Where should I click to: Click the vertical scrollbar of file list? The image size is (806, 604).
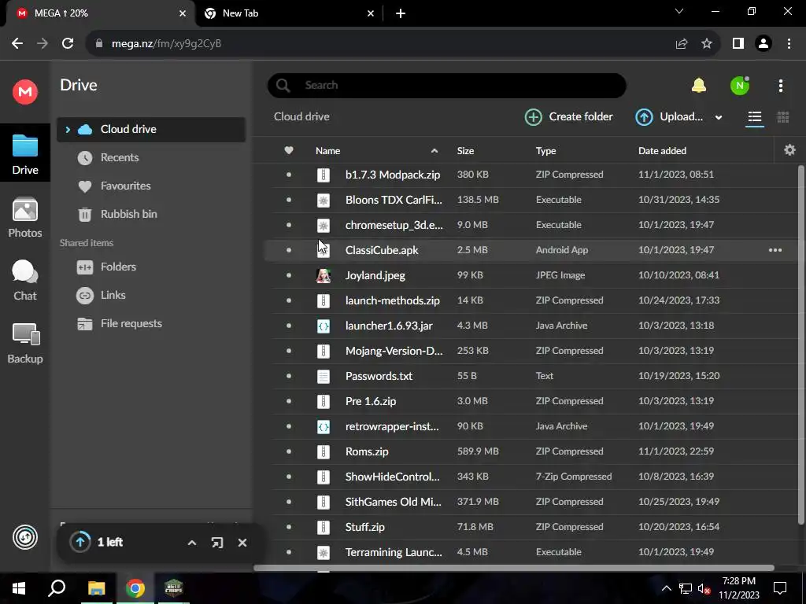(x=800, y=344)
